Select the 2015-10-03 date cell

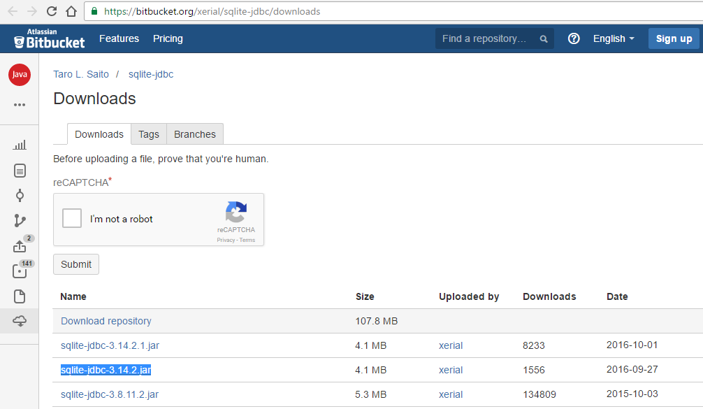click(x=632, y=394)
